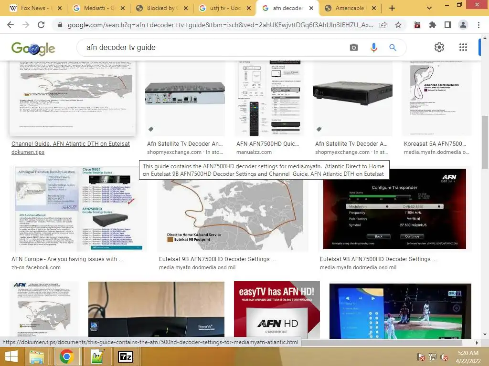Go back to the previous page
The width and height of the screenshot is (489, 366).
pyautogui.click(x=11, y=25)
